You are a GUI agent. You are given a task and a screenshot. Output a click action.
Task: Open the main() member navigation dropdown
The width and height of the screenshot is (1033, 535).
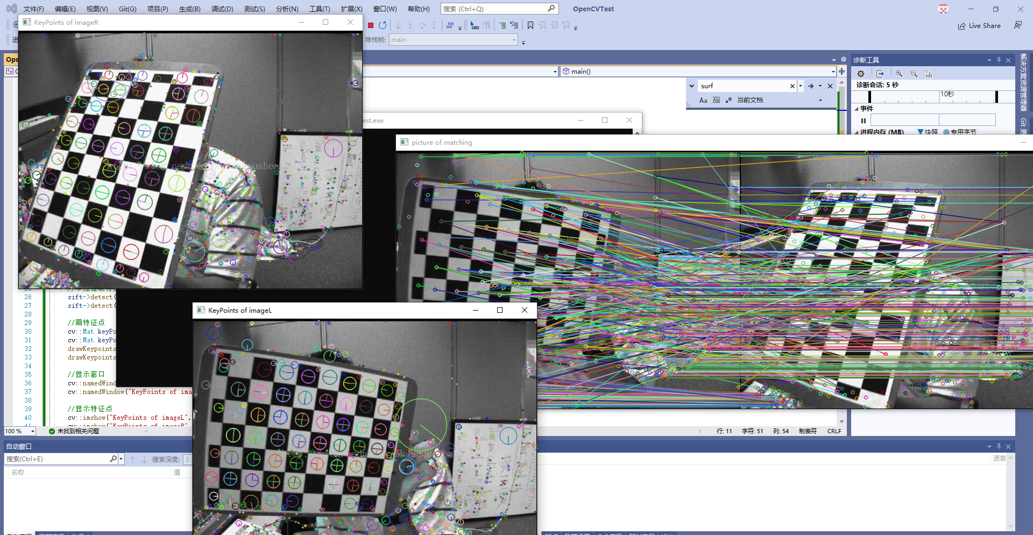(x=833, y=71)
